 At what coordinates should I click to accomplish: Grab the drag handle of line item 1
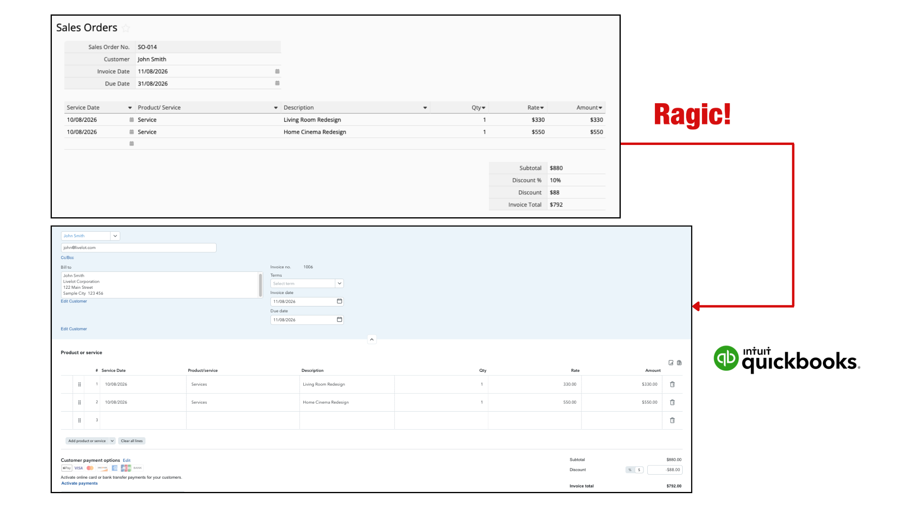pyautogui.click(x=80, y=384)
